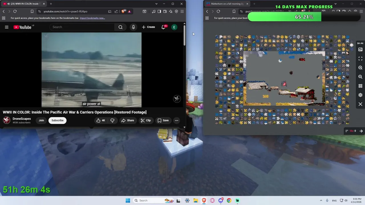Viewport: 365px width, 205px height.
Task: Open Brave browser from taskbar
Action: click(204, 200)
